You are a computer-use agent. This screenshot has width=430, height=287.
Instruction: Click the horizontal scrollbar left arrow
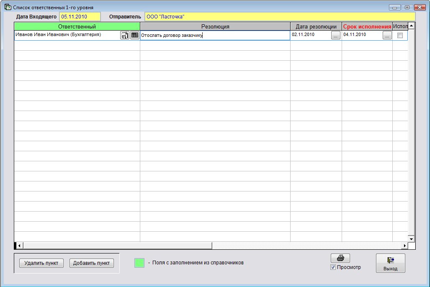click(19, 246)
